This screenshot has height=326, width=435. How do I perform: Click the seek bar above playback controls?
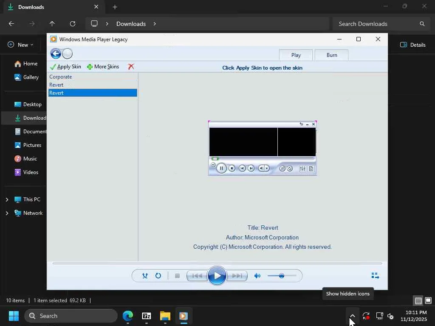click(x=217, y=263)
